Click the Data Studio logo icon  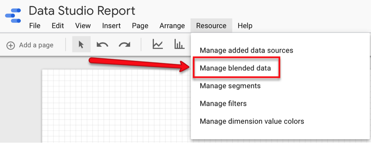click(x=13, y=16)
